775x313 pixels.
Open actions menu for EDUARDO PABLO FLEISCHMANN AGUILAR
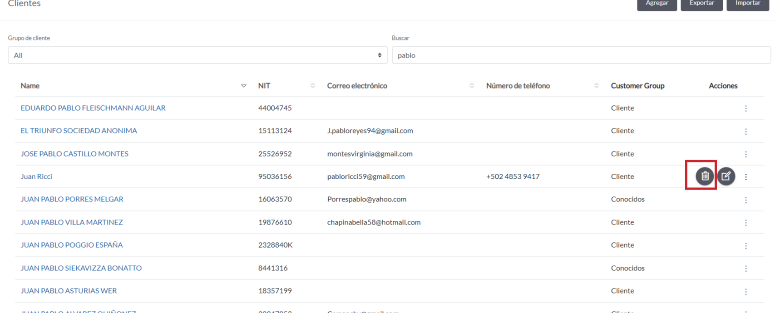tap(745, 108)
